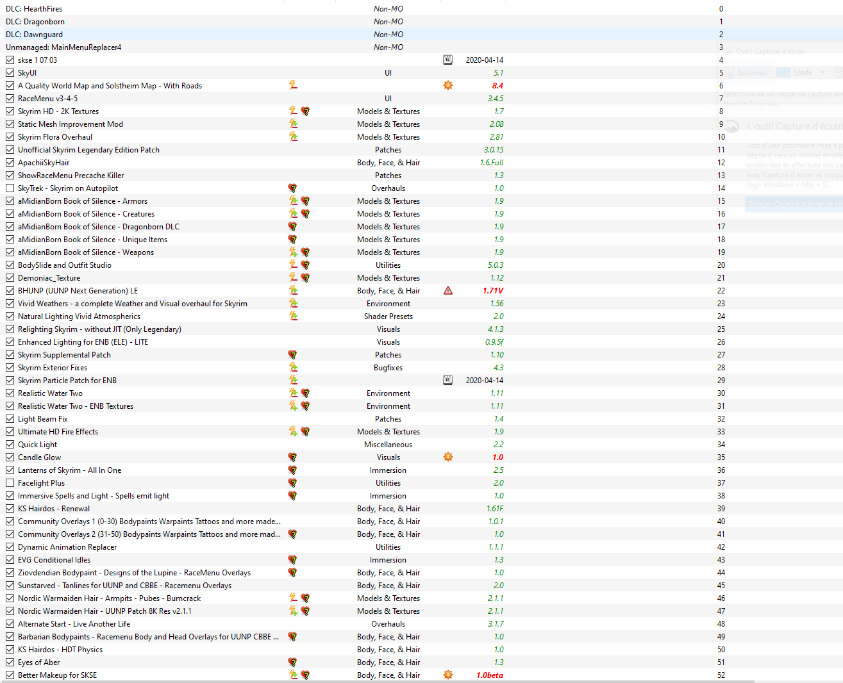Uncheck the Dynamic Animation Replacer mod

[10, 547]
